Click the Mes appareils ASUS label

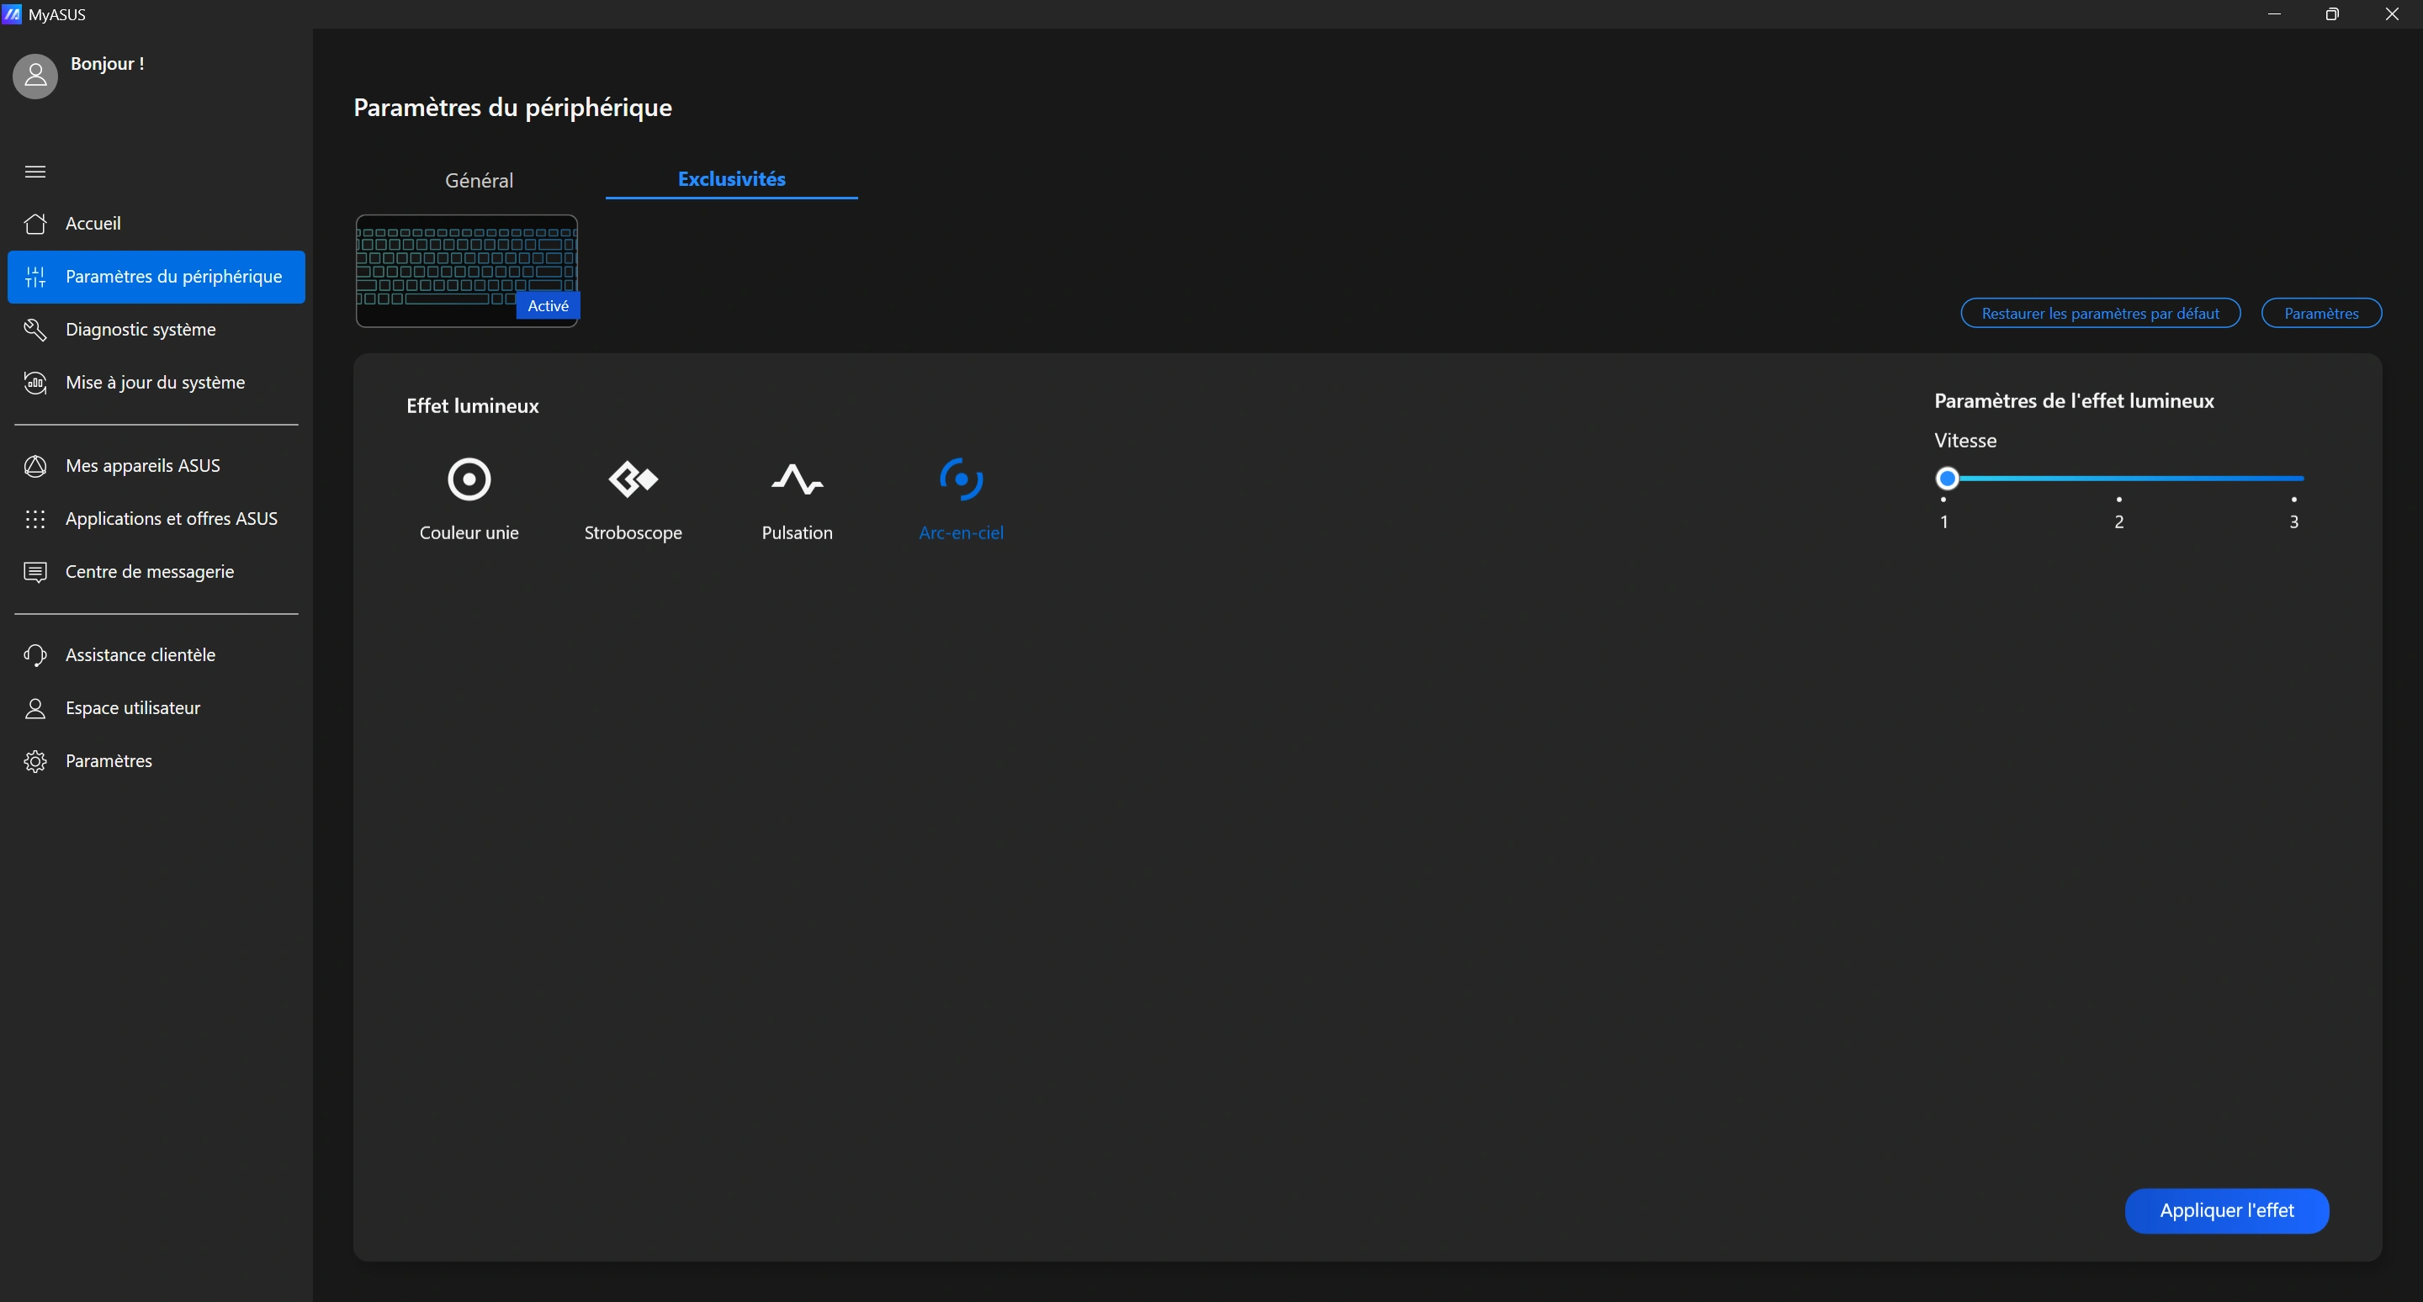(143, 466)
